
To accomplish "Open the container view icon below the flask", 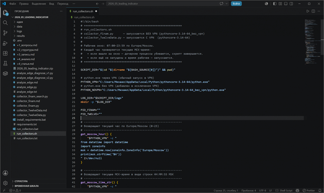I will (6, 74).
